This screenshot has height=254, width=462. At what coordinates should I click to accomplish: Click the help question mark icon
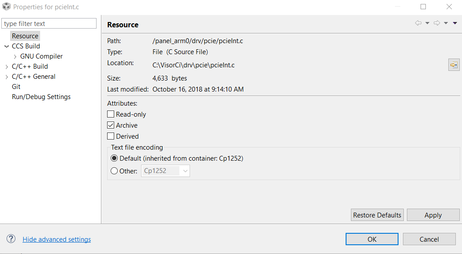[x=11, y=239]
